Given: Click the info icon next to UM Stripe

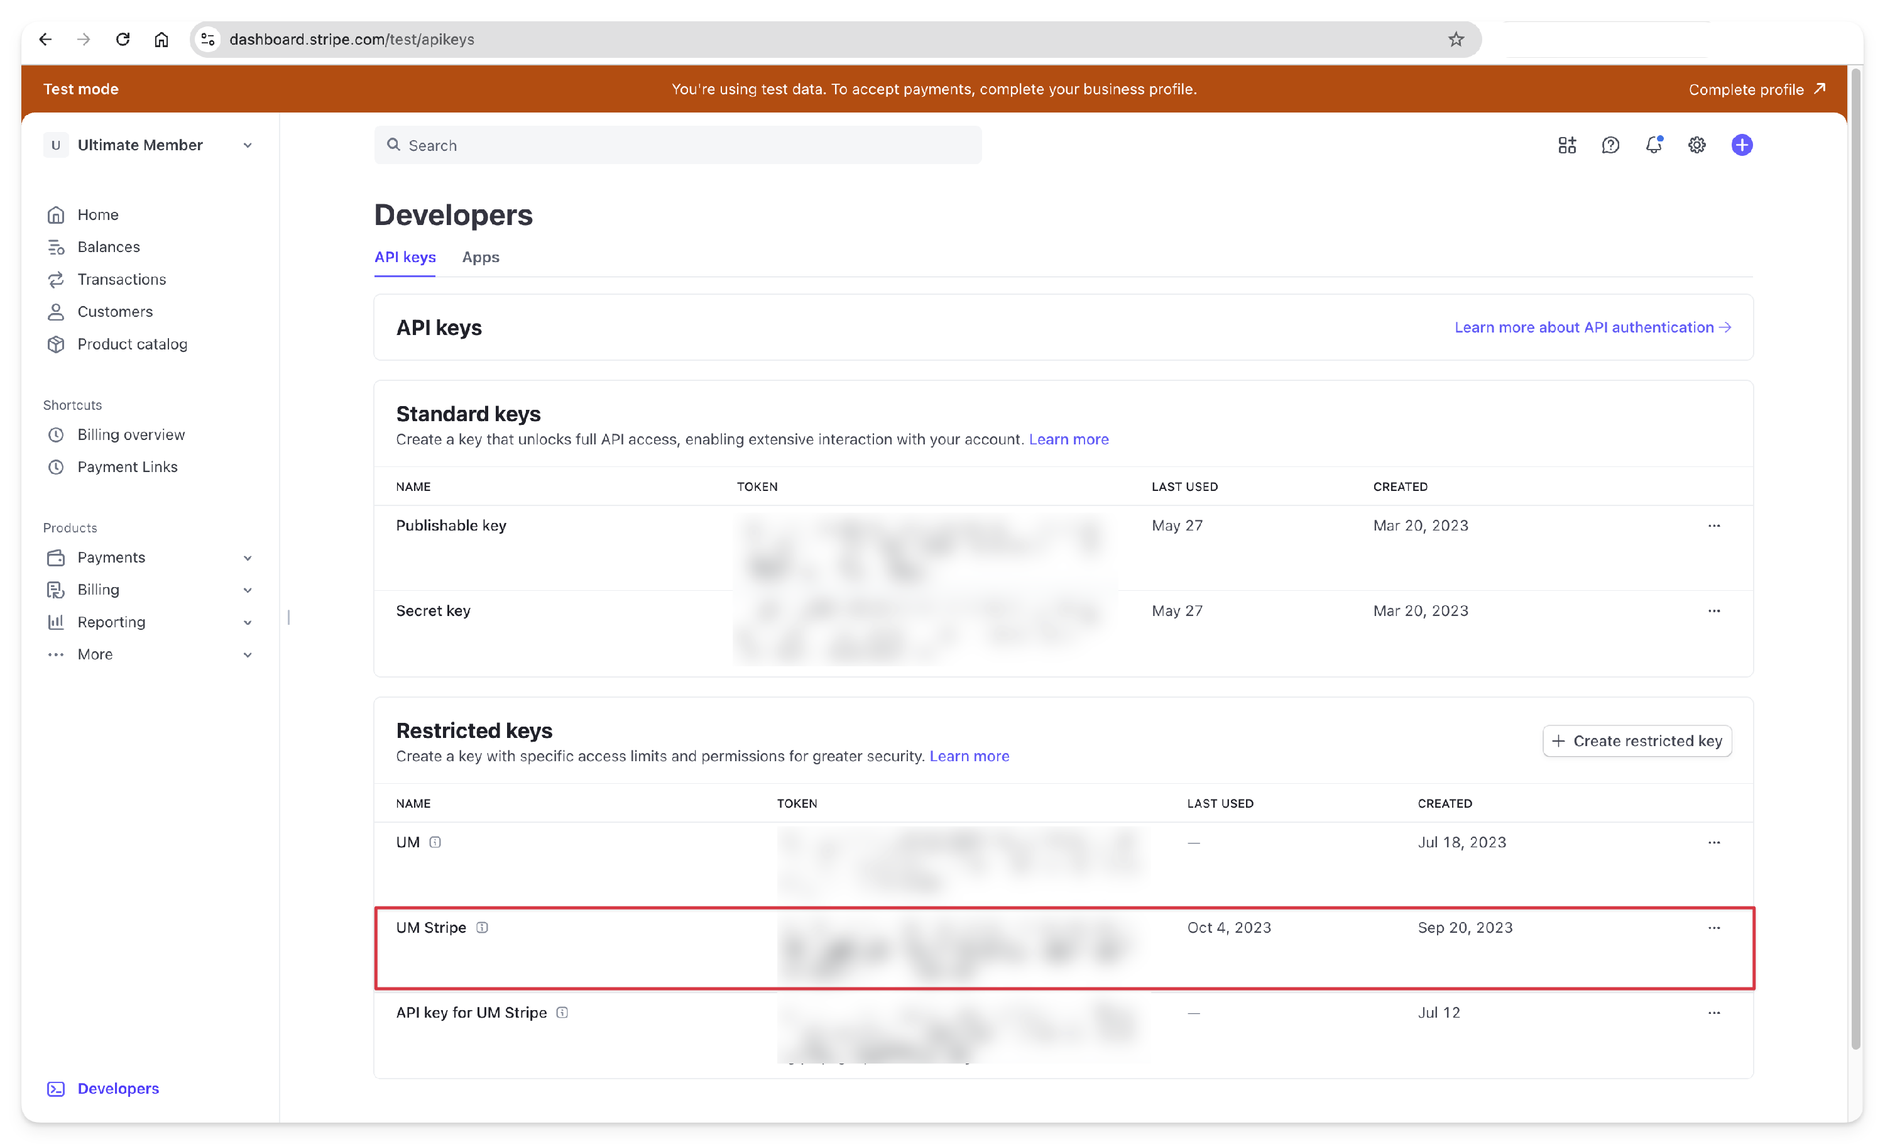Looking at the screenshot, I should pos(482,927).
